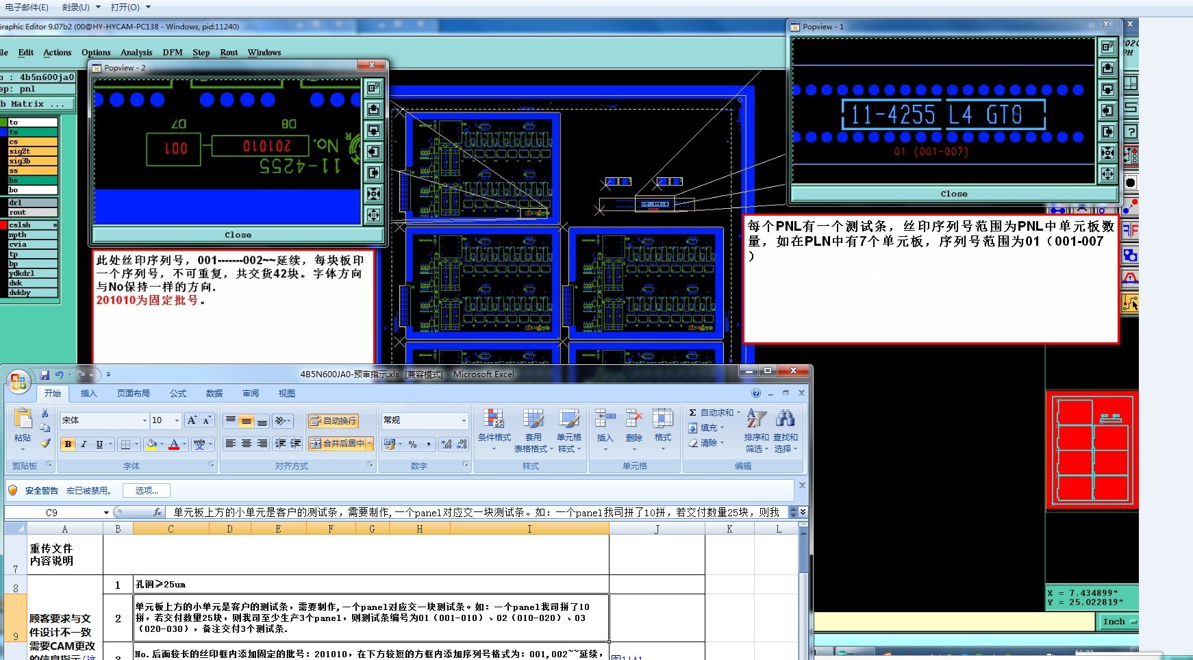The image size is (1193, 660).
Task: Toggle the blue ts layer color box
Action: (x=3, y=132)
